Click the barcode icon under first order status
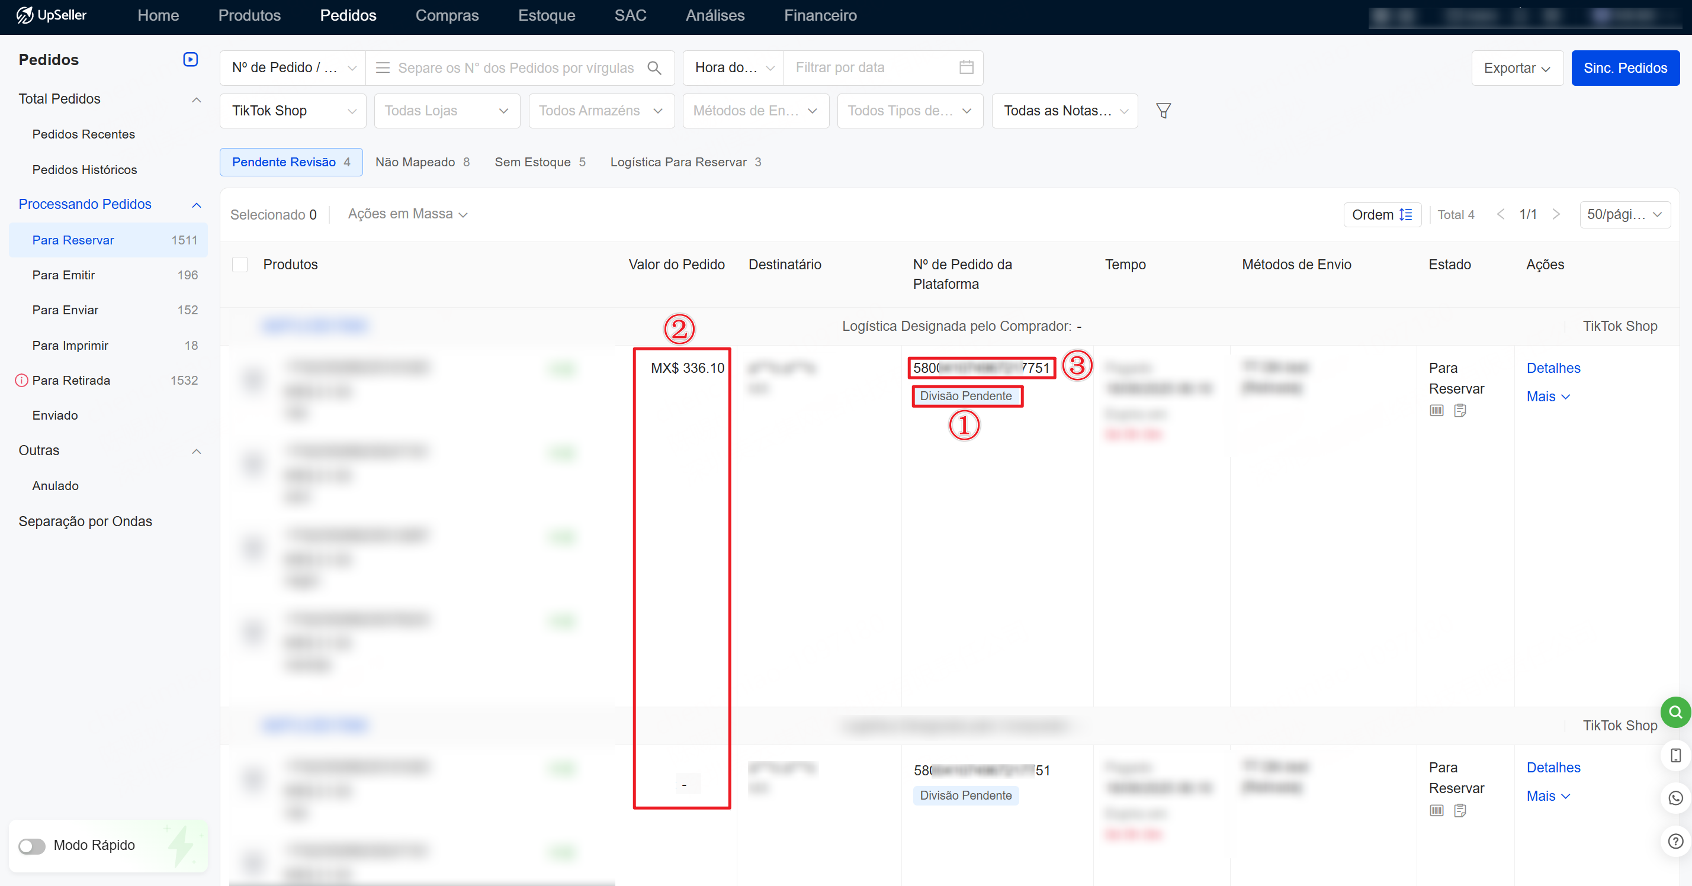The width and height of the screenshot is (1692, 886). (x=1437, y=411)
